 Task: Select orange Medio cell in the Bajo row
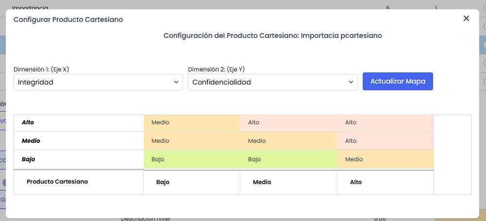point(385,159)
